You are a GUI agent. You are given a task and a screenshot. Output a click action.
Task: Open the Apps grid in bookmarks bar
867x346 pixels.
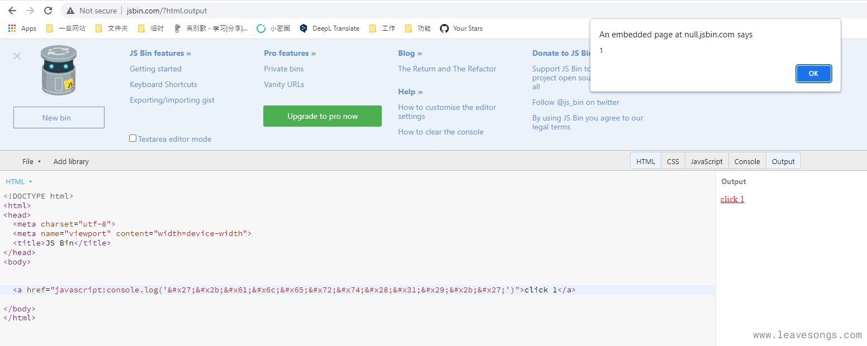(22, 28)
